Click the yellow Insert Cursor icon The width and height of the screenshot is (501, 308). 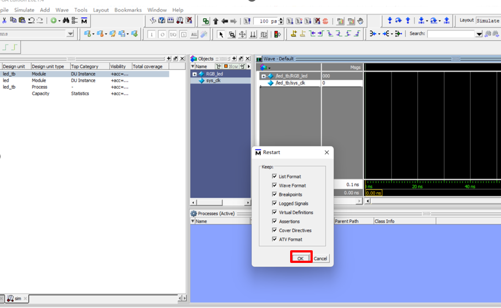pos(293,34)
